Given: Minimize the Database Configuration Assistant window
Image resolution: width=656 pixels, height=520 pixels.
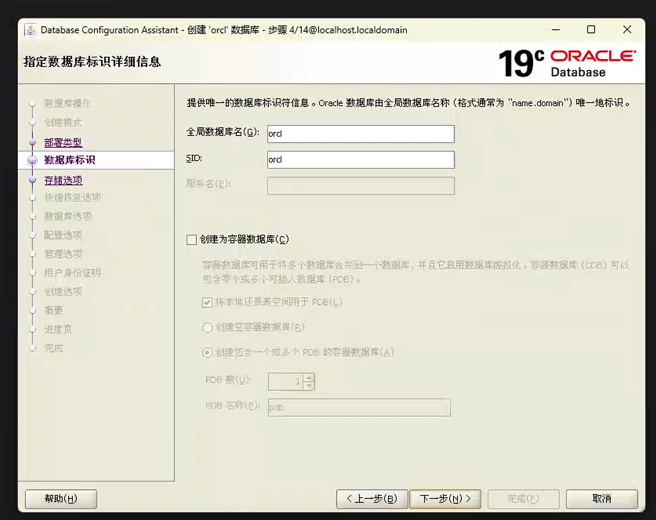Looking at the screenshot, I should 556,30.
